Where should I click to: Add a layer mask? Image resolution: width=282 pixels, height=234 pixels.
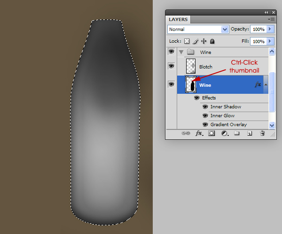pyautogui.click(x=211, y=133)
